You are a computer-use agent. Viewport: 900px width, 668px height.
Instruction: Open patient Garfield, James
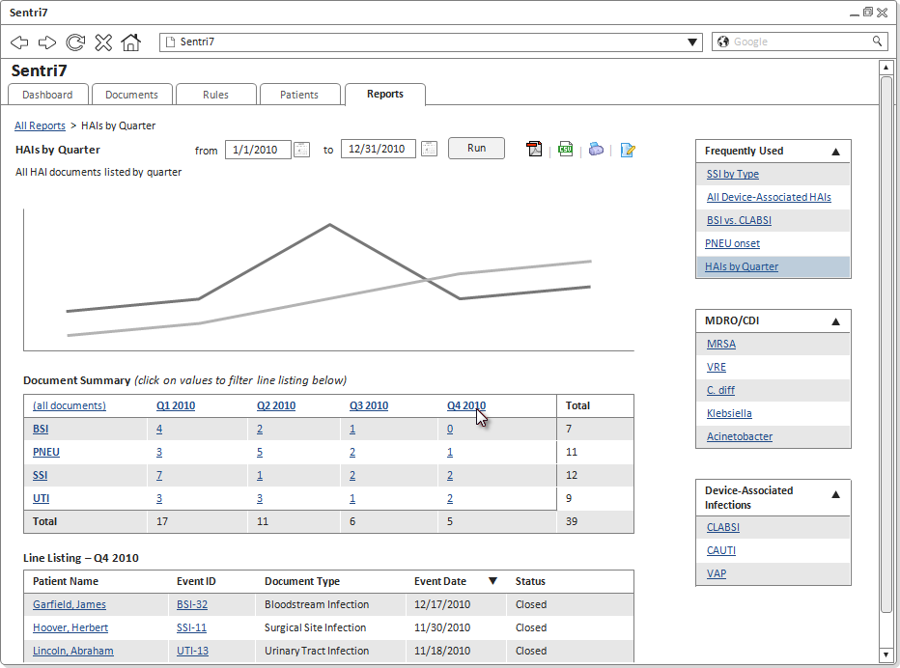(x=70, y=604)
